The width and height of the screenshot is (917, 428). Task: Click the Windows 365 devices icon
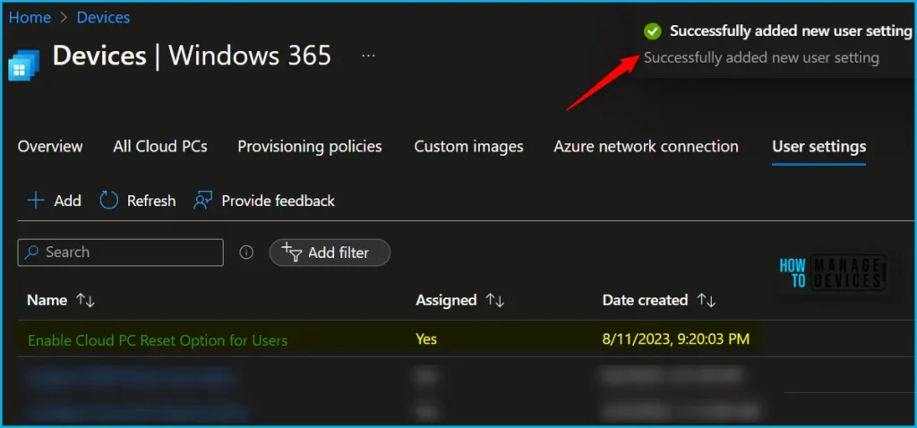tap(21, 66)
